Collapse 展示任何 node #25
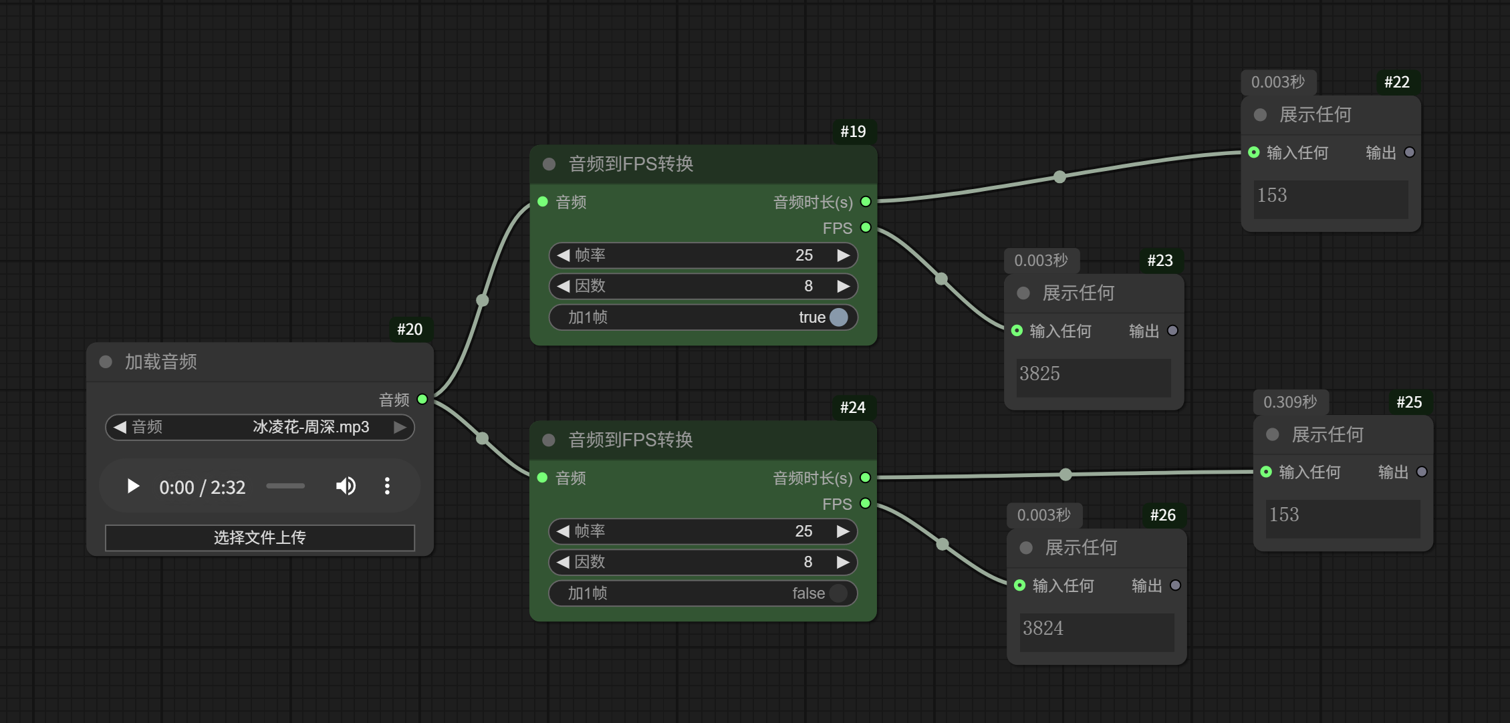The width and height of the screenshot is (1510, 723). tap(1273, 435)
